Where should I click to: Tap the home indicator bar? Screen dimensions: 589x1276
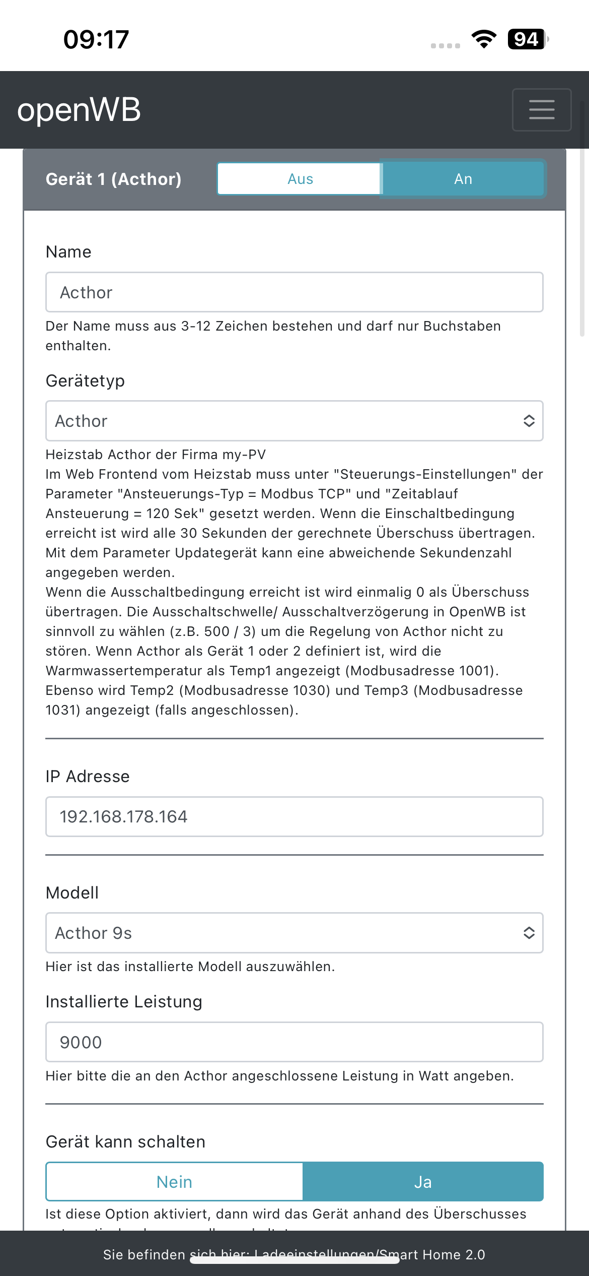[294, 1260]
